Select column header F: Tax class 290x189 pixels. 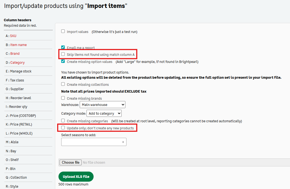pos(15,80)
